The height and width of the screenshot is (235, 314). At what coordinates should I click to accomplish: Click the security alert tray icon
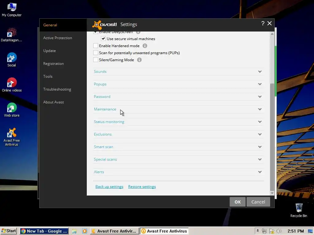(272, 231)
